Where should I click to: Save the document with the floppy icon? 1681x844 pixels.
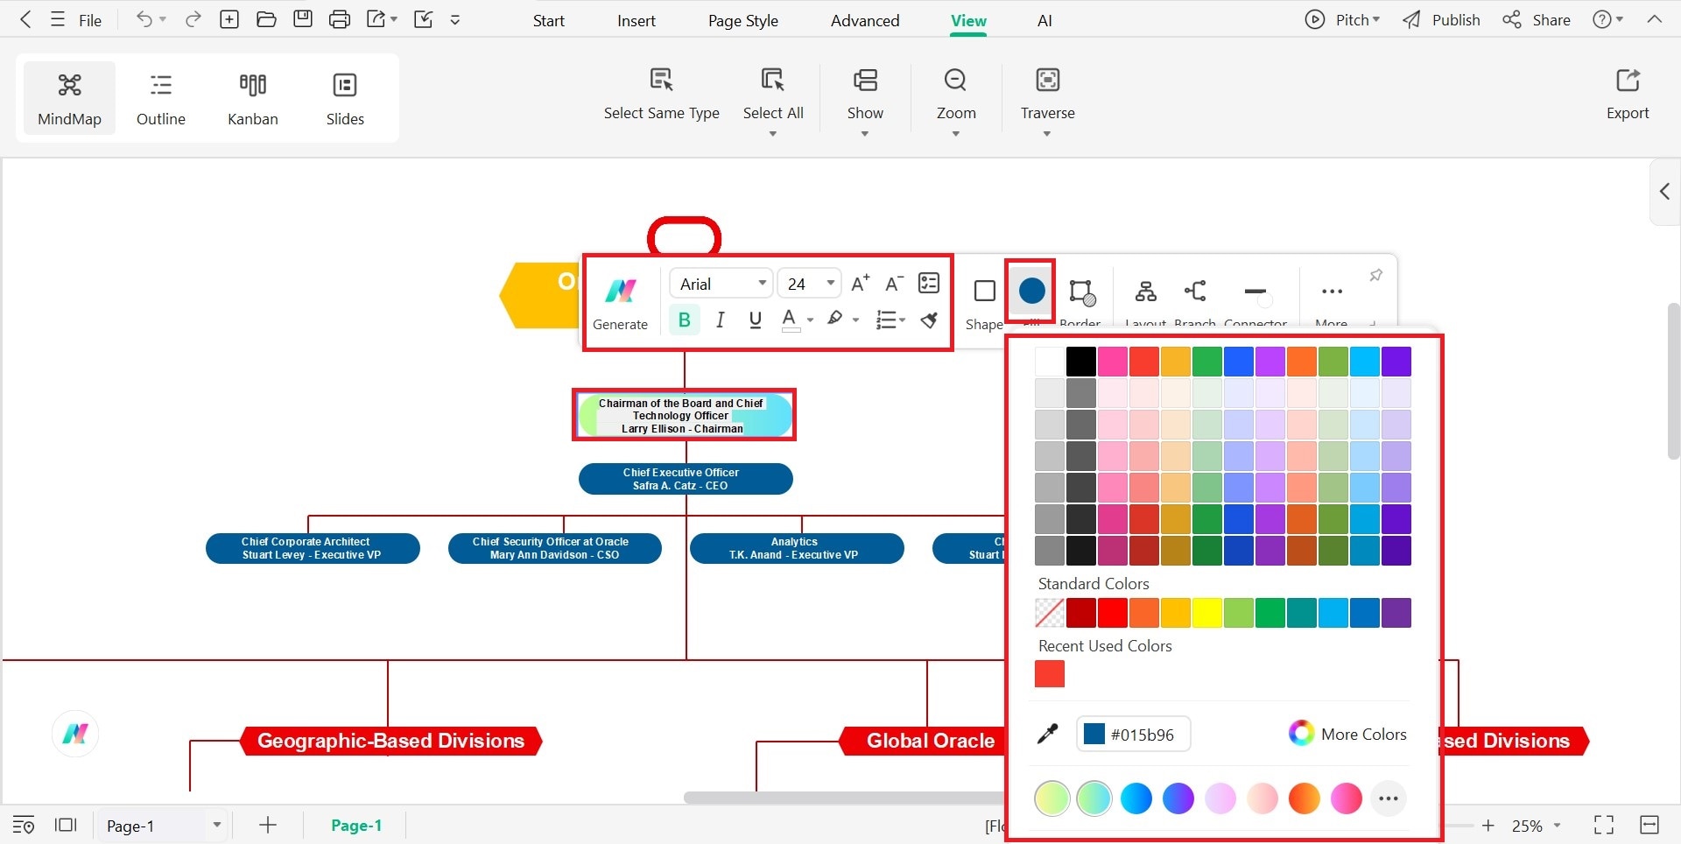303,19
